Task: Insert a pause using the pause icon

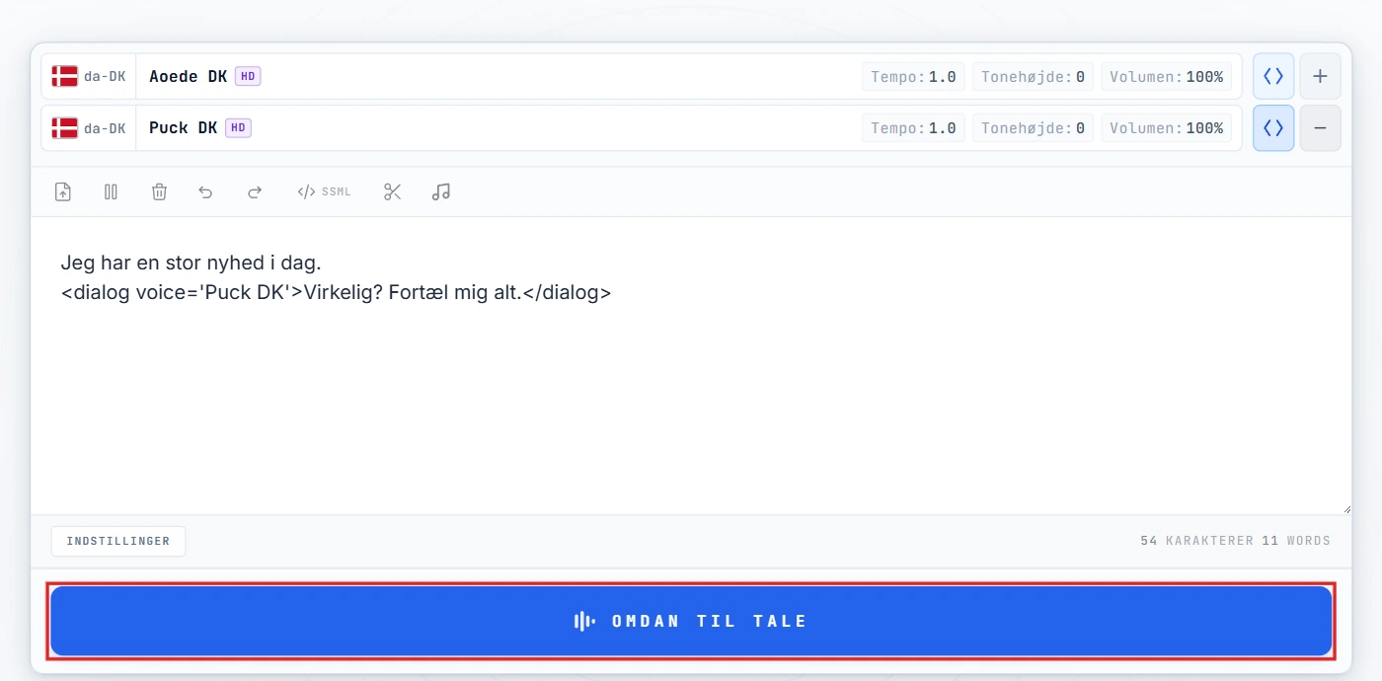Action: (111, 192)
